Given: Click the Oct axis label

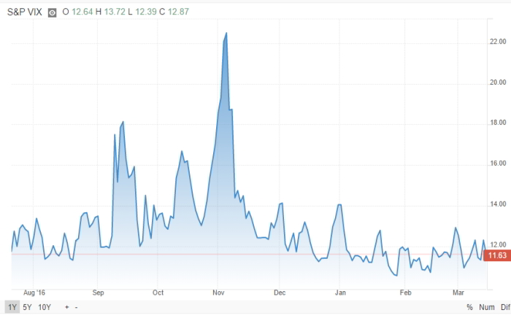Looking at the screenshot, I should pos(158,293).
